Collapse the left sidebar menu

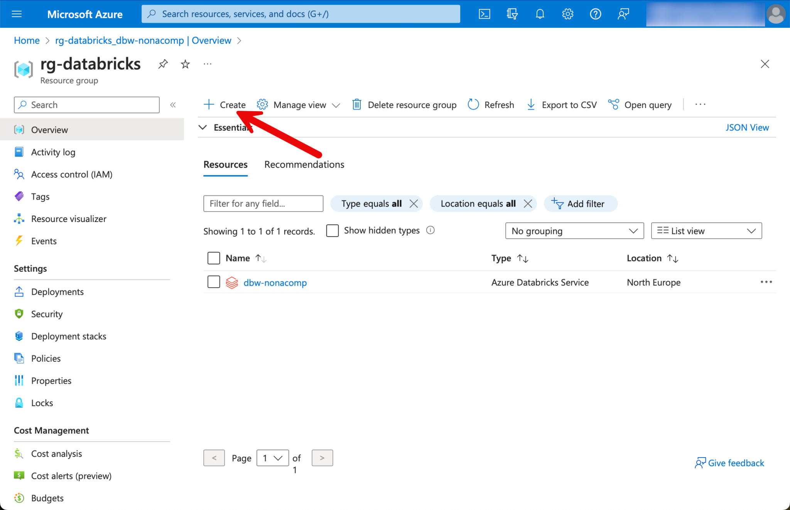[x=173, y=105]
